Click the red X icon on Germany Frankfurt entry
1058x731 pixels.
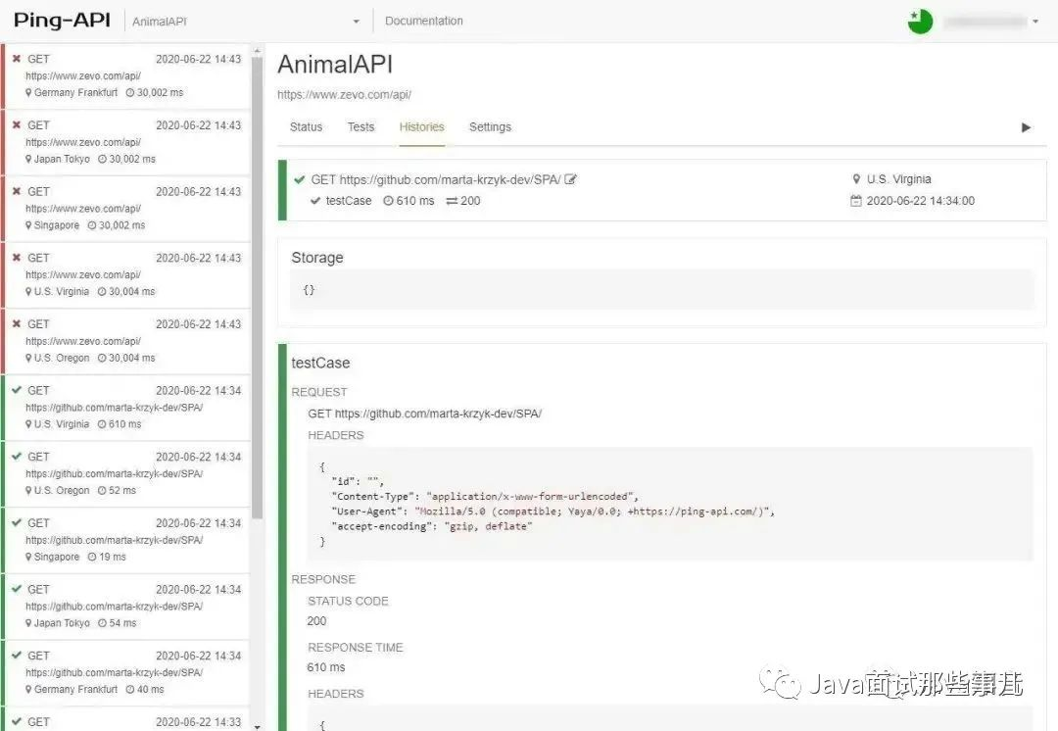(17, 59)
